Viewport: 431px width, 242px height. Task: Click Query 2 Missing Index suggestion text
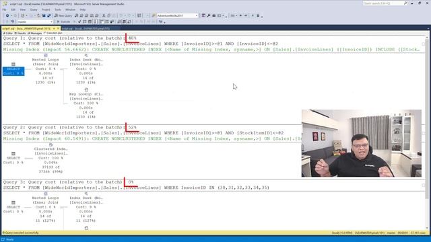pyautogui.click(x=152, y=138)
